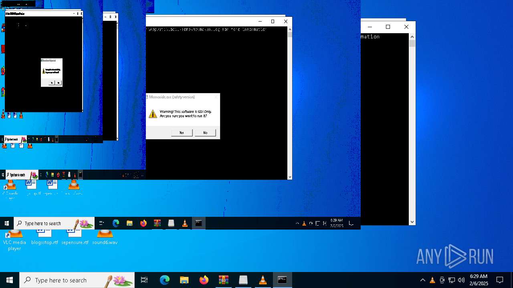Launch Microsoft Edge from the full-size taskbar

(165, 280)
